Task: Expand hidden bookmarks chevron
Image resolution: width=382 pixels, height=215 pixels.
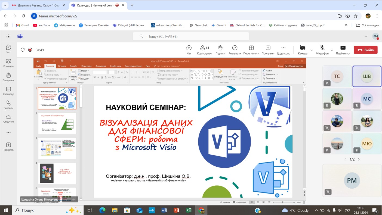Action: (x=346, y=25)
